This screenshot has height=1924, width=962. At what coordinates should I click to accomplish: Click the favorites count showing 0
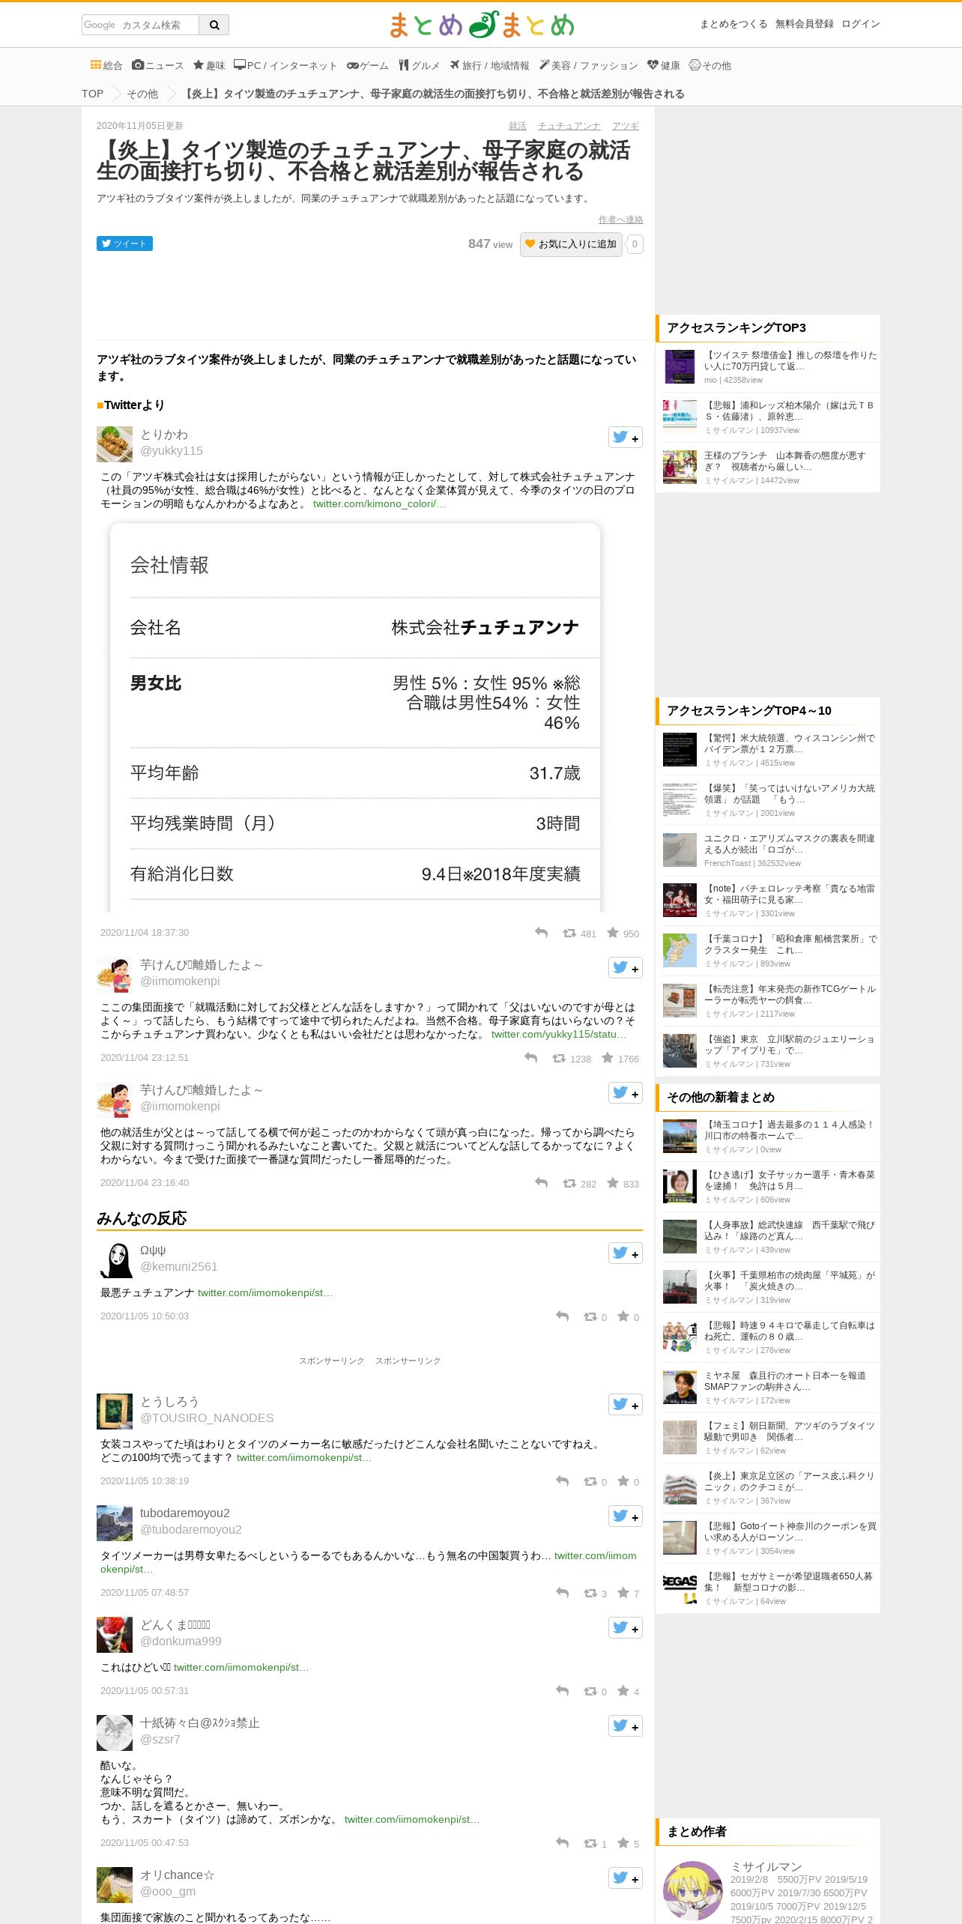tap(635, 244)
